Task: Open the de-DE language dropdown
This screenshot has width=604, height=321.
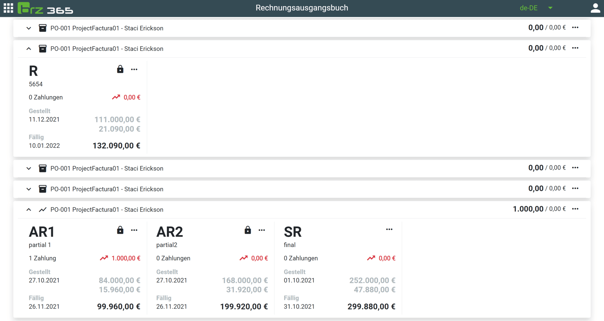Action: pos(536,8)
